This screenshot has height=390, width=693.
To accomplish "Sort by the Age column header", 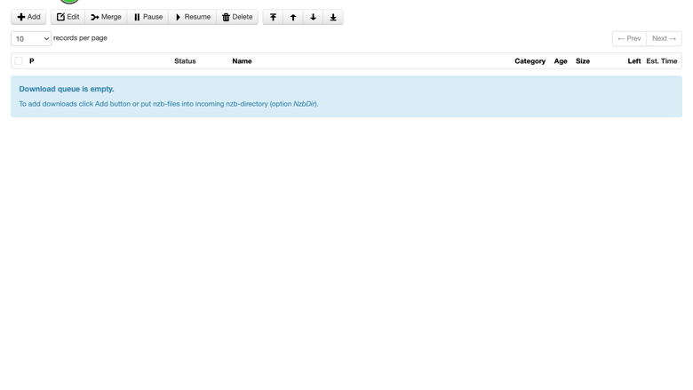I will click(561, 61).
